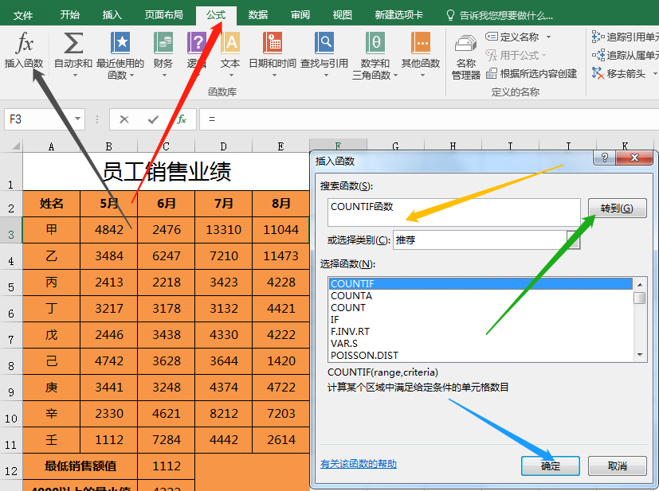Image resolution: width=659 pixels, height=491 pixels.
Task: Close the Insert Function dialog
Action: point(634,158)
